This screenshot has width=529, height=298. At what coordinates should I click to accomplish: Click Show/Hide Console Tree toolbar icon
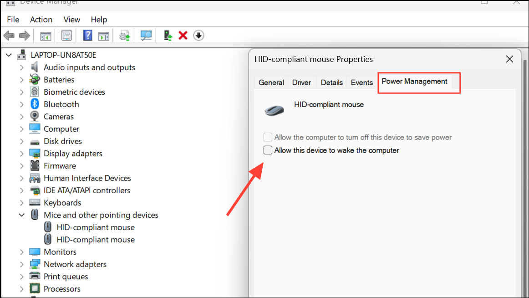coord(46,36)
